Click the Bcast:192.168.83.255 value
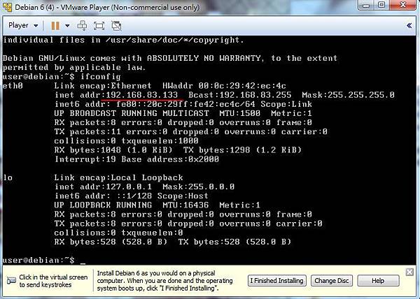 (239, 95)
